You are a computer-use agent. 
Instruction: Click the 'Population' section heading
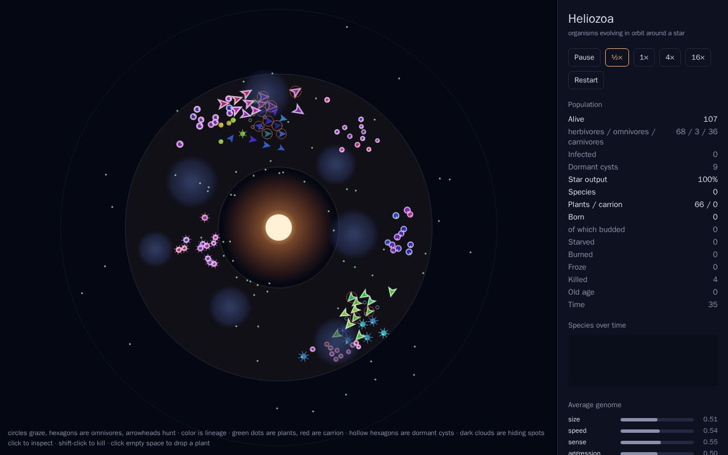point(585,105)
